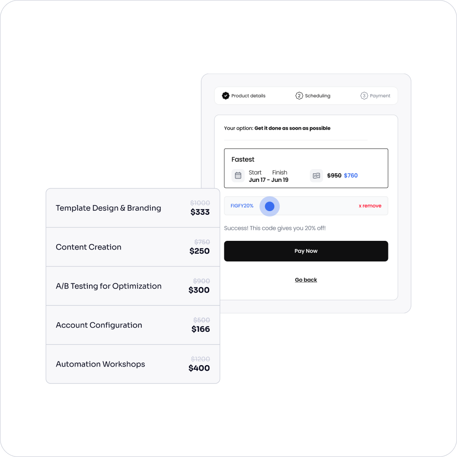Select the Account Configuration service row

point(133,325)
